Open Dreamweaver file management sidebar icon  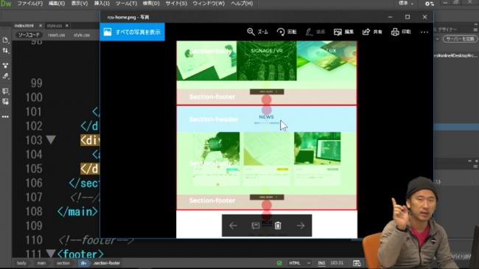(5, 50)
